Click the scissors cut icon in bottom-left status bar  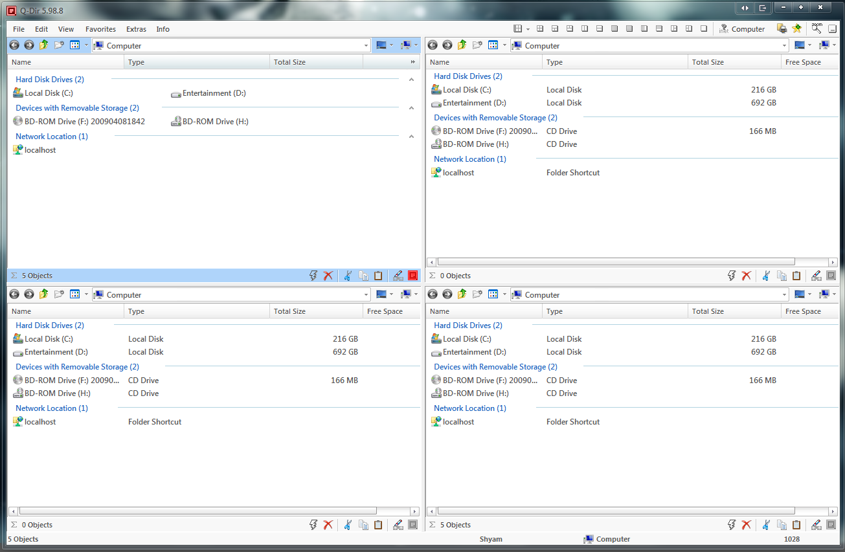(x=348, y=525)
